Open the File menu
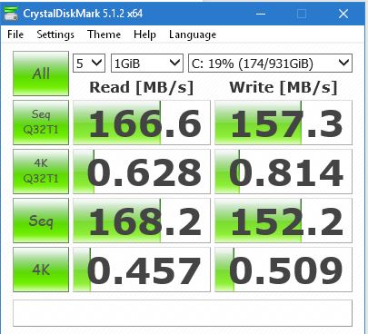Viewport: 368px width, 334px height. tap(15, 34)
